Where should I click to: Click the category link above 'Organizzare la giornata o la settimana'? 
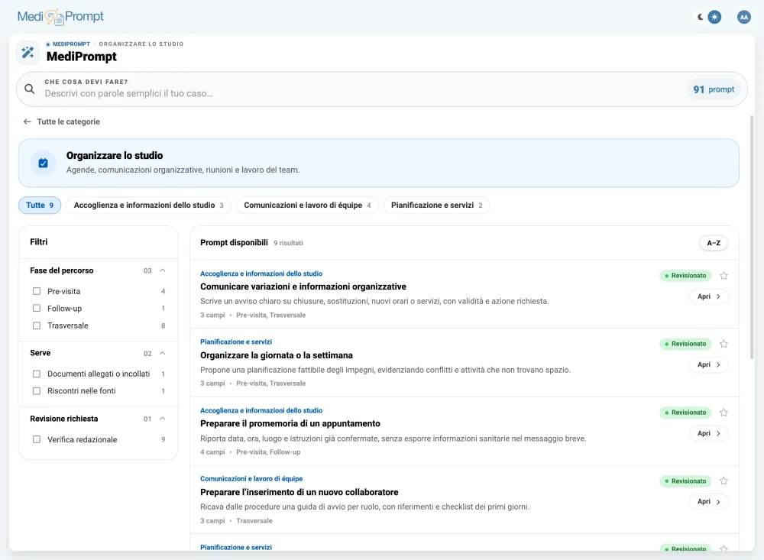236,342
